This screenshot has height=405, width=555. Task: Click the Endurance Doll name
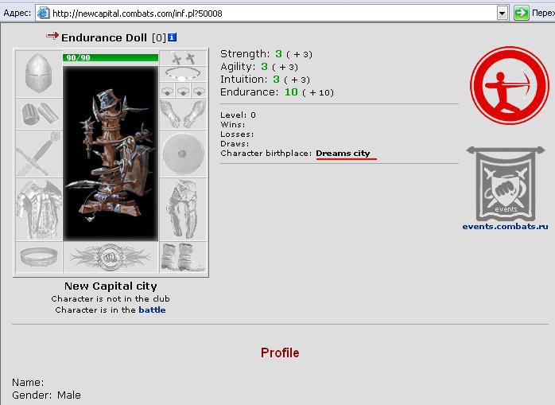[x=104, y=37]
